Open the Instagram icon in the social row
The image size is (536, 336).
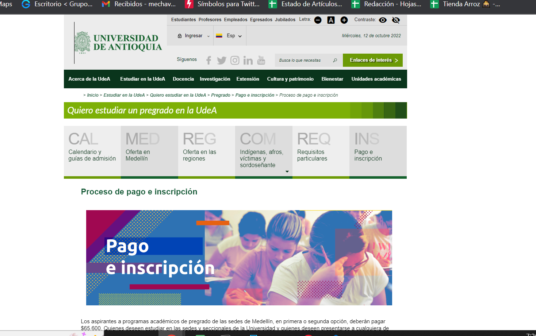coord(235,60)
